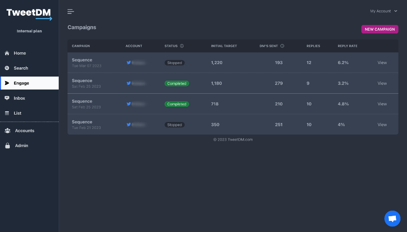The height and width of the screenshot is (232, 407).
Task: Click Twitter bird icon in 1,180 target row
Action: [129, 83]
